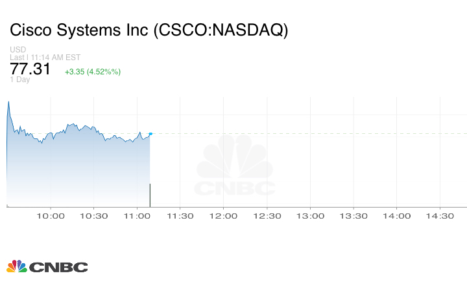Select the 1 Day range label
This screenshot has width=467, height=291.
click(x=20, y=80)
